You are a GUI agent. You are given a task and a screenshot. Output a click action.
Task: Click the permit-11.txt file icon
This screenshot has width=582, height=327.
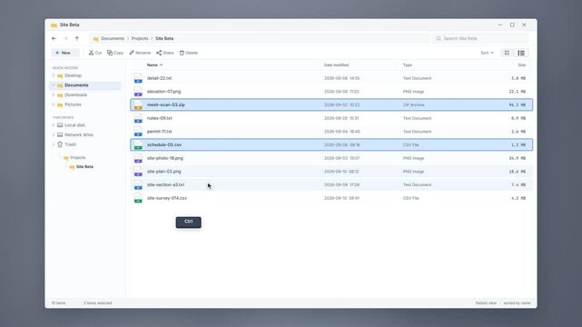138,132
